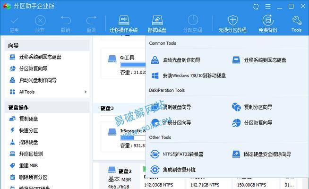
Task: Select the 硬盘2 基本 MBR disk entry
Action: point(120,177)
